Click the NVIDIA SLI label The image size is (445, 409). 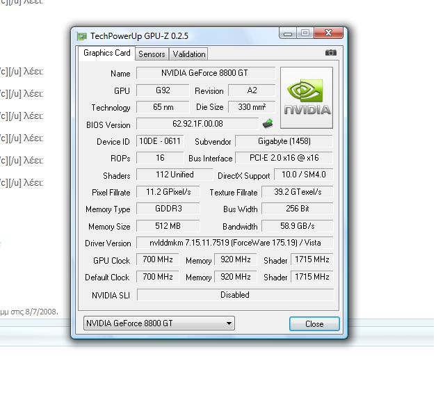pyautogui.click(x=111, y=296)
